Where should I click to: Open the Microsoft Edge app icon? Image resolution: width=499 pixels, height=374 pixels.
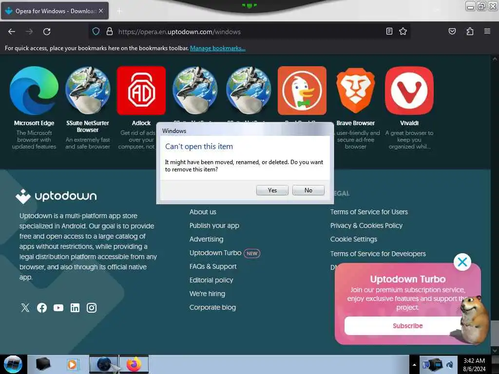[x=34, y=90]
